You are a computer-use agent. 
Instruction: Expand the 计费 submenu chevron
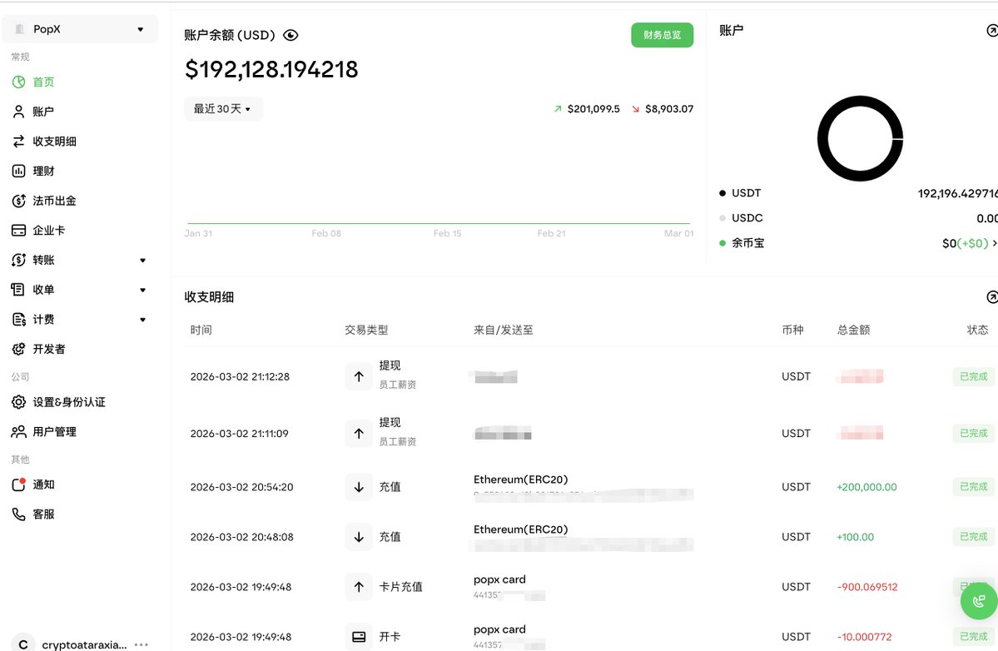point(142,320)
